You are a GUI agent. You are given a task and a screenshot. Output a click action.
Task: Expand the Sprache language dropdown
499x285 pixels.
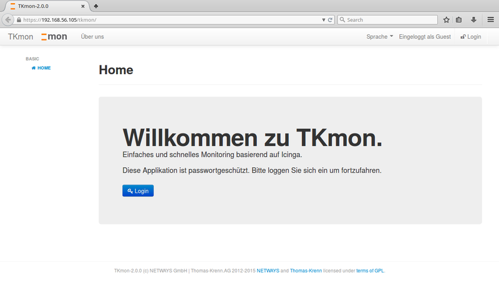(380, 37)
